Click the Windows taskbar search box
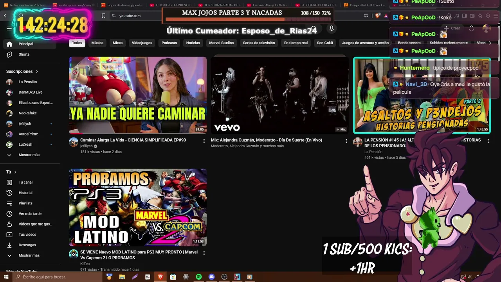 58,277
